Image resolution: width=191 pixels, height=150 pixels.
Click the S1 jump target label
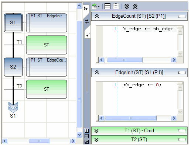tap(13, 116)
